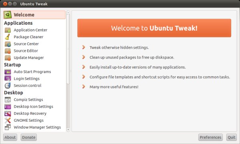Select the Package Cleaner broom icon
The image size is (240, 144).
(8, 37)
